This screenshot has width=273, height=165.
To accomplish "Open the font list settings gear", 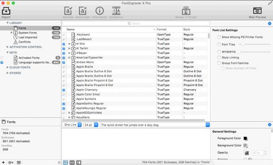I will (269, 24).
